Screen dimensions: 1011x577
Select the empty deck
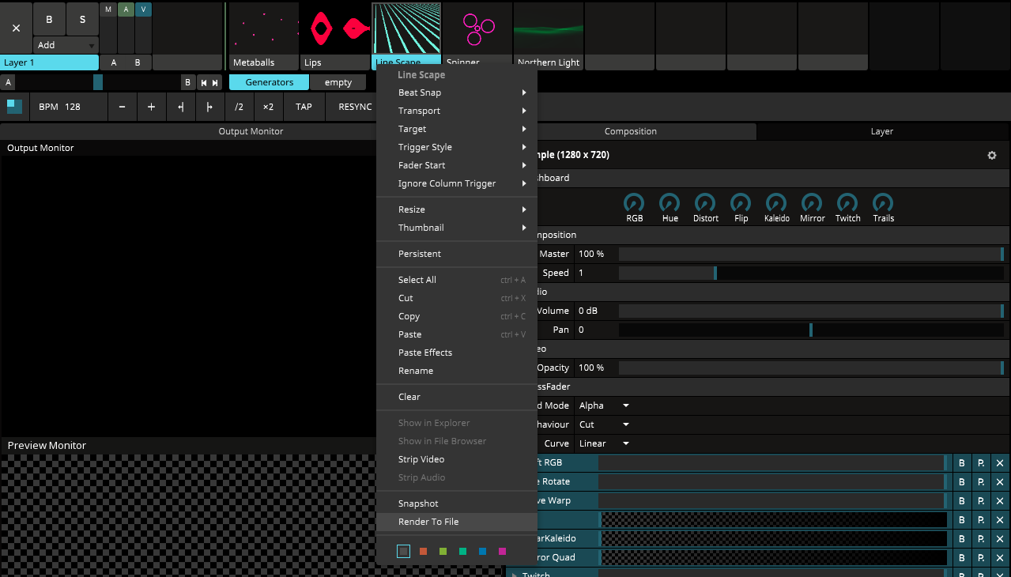pyautogui.click(x=338, y=82)
